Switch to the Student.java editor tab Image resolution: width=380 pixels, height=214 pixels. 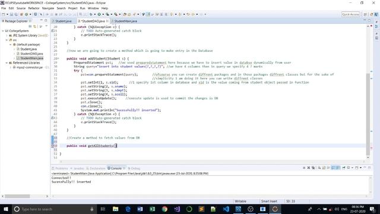(63, 21)
